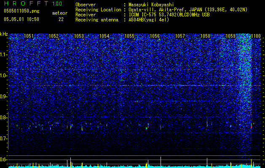Click the tallest yellow intensity spike near 1056
265x168 pixels.
161,162
